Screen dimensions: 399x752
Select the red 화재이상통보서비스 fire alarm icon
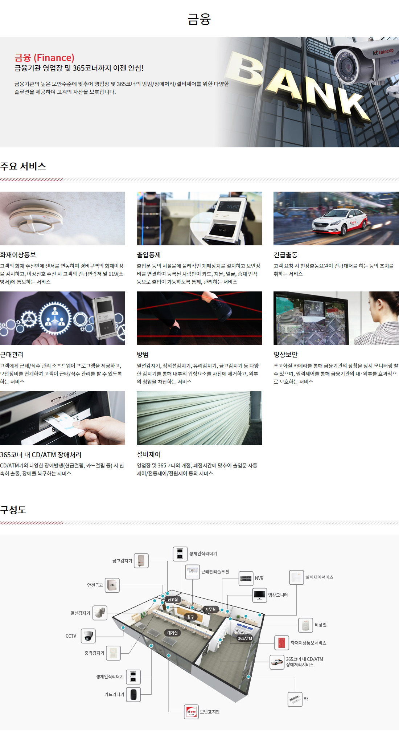click(281, 643)
